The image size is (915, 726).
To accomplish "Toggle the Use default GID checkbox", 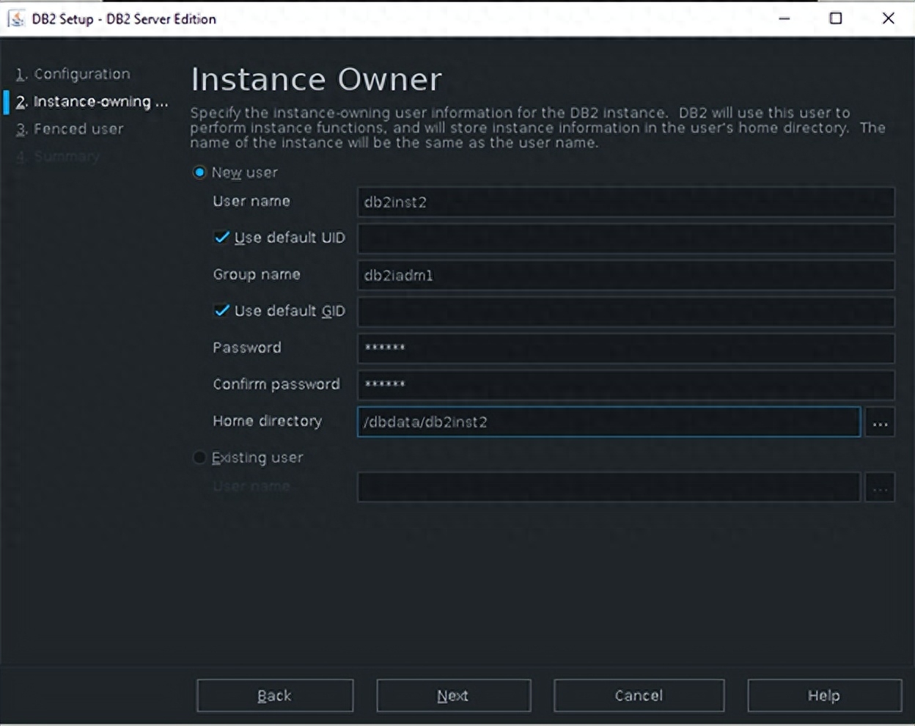I will click(x=222, y=311).
